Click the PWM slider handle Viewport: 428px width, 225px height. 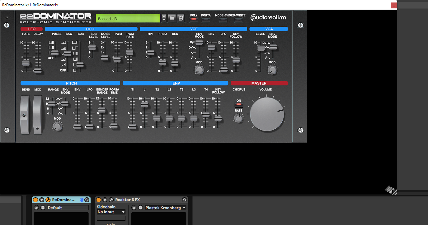117,59
